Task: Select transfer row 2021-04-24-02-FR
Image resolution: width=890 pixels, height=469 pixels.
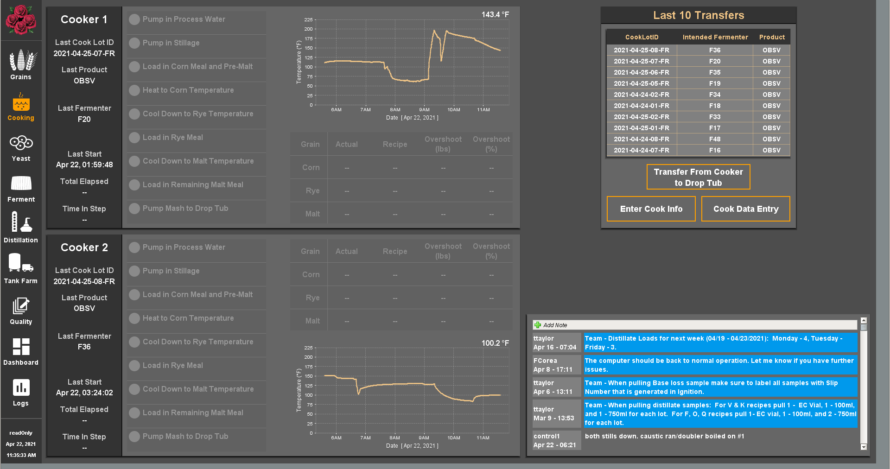Action: pos(698,95)
